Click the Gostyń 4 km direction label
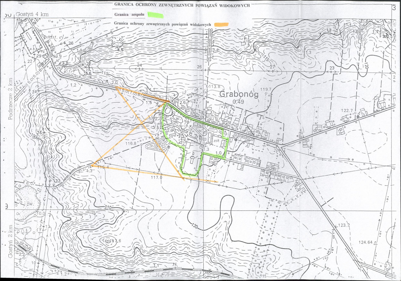401x281 pixels. click(32, 14)
